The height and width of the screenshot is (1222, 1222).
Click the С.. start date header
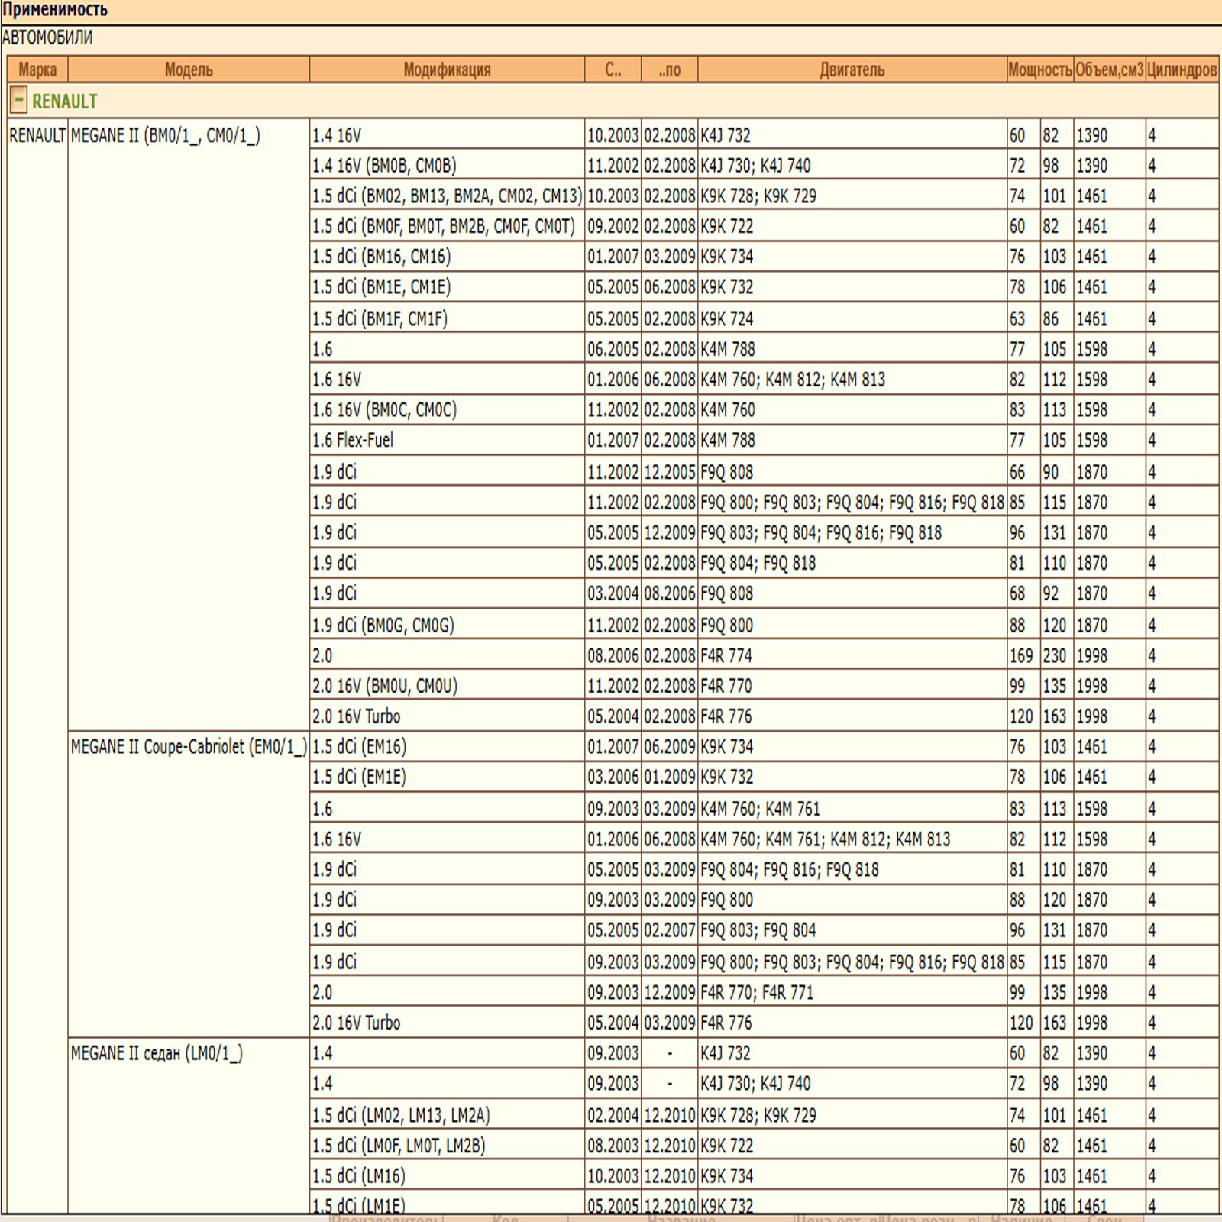point(613,70)
